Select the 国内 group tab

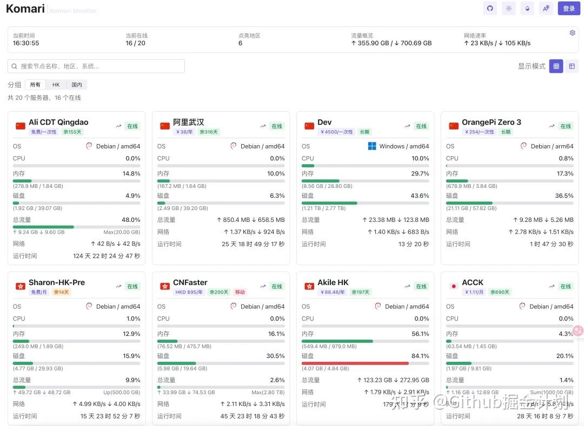tap(77, 85)
